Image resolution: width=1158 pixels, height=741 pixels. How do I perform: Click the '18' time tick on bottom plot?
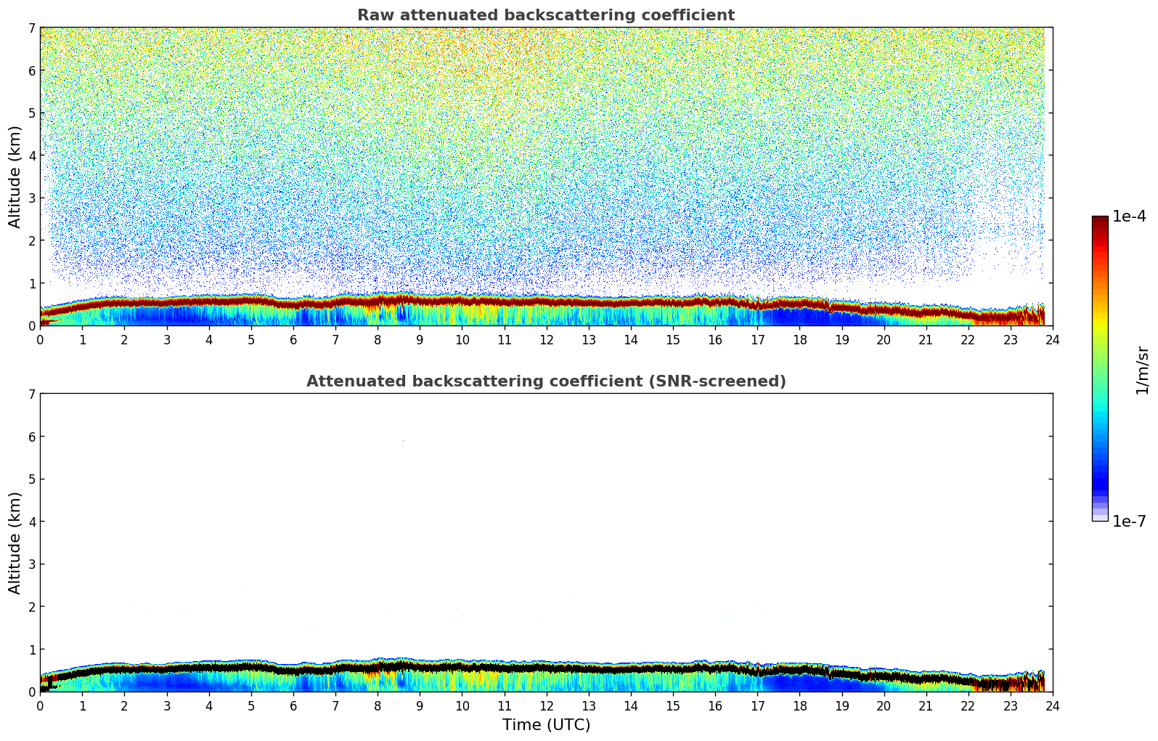coord(799,705)
